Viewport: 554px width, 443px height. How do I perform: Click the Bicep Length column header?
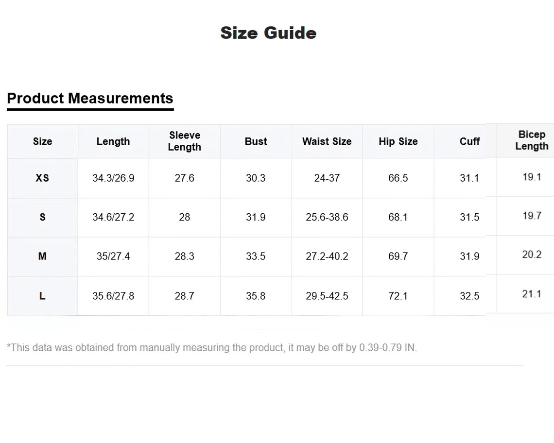[x=532, y=140]
